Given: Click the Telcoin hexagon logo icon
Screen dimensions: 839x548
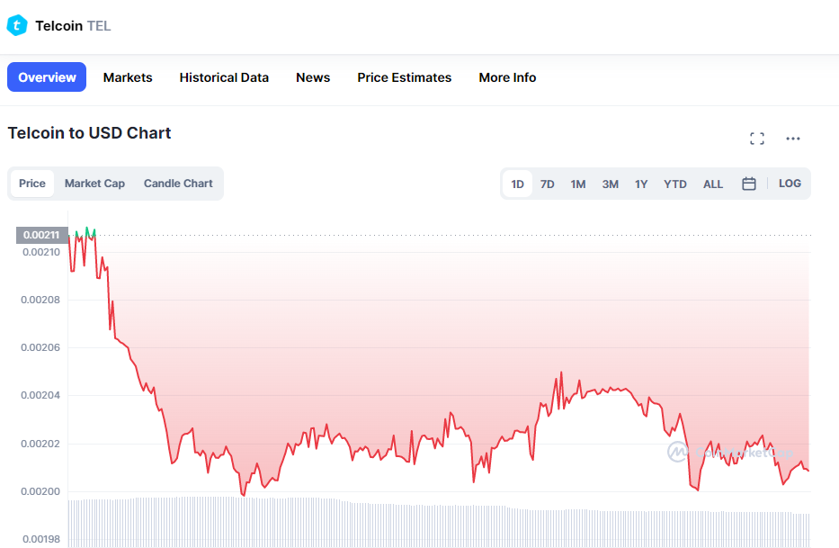Looking at the screenshot, I should pyautogui.click(x=17, y=25).
